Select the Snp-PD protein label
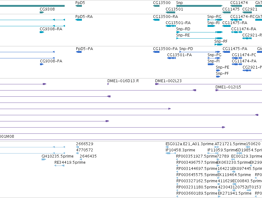Viewport: 262px width, 198px height. 186,49
